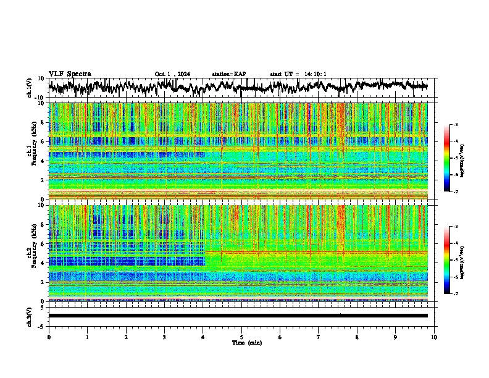Click time axis tick label "3"
The image size is (489, 378).
coord(164,337)
